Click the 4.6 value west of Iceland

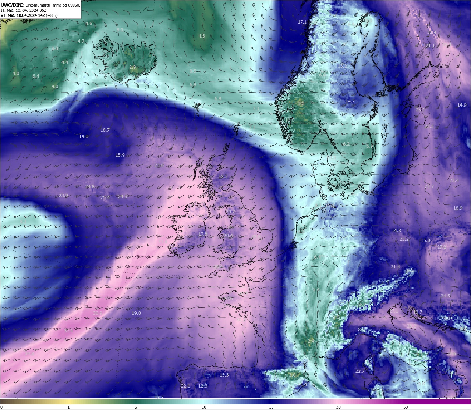click(89, 24)
